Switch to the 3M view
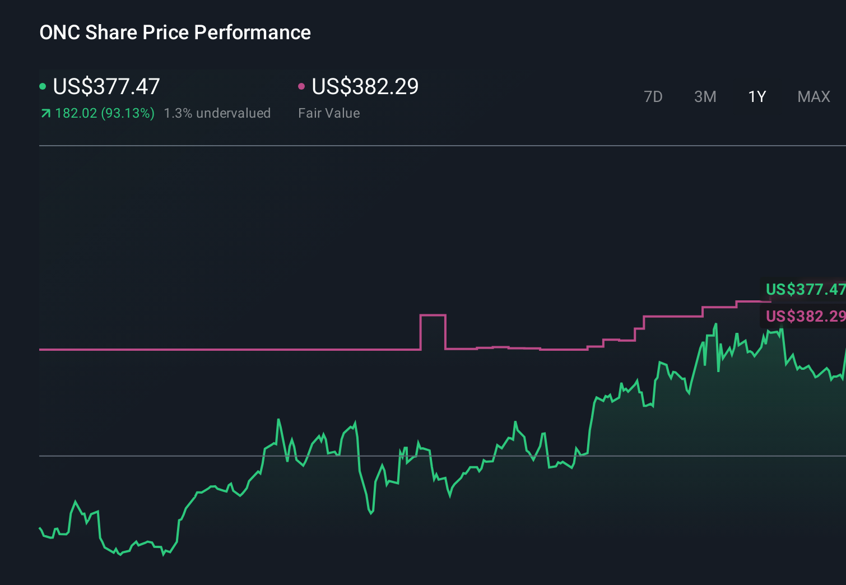The width and height of the screenshot is (846, 585). [x=705, y=96]
